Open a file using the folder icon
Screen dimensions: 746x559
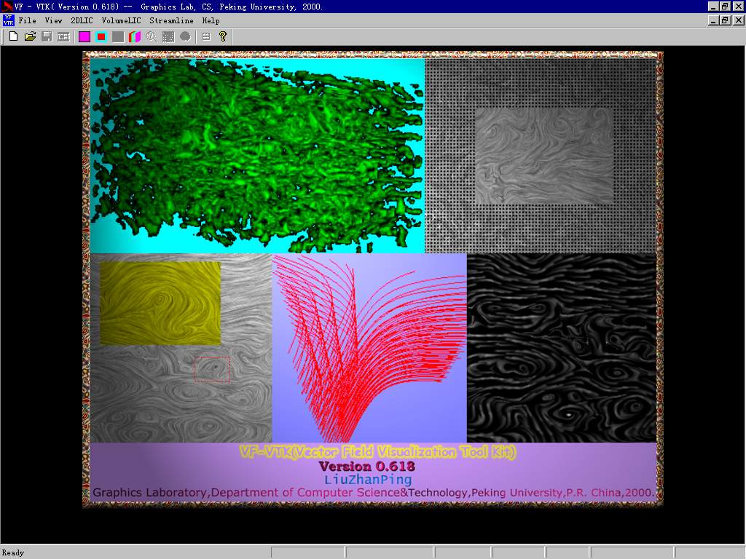point(30,36)
